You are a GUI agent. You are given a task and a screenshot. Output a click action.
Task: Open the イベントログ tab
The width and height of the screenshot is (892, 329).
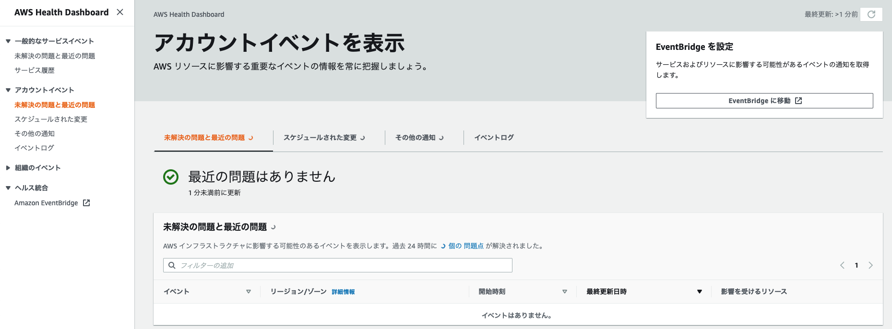click(x=494, y=138)
